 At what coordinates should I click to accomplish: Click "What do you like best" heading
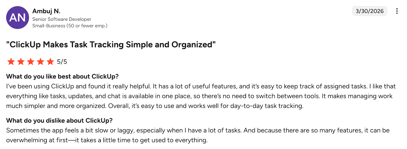(62, 76)
